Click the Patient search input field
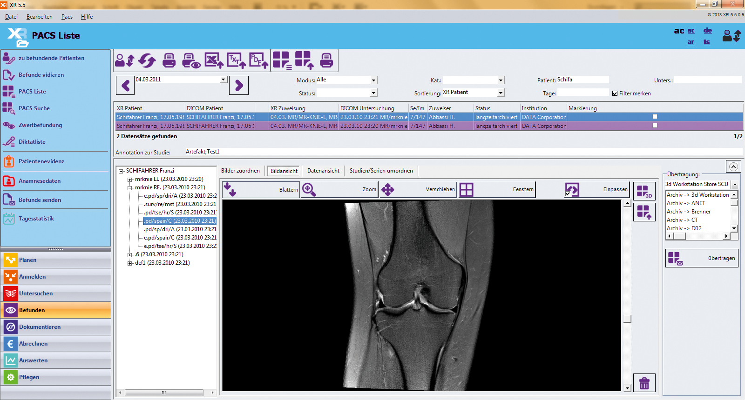The image size is (745, 400). point(582,80)
